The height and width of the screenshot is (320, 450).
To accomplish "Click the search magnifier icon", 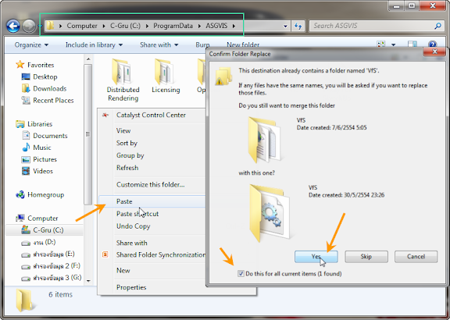I will point(437,26).
